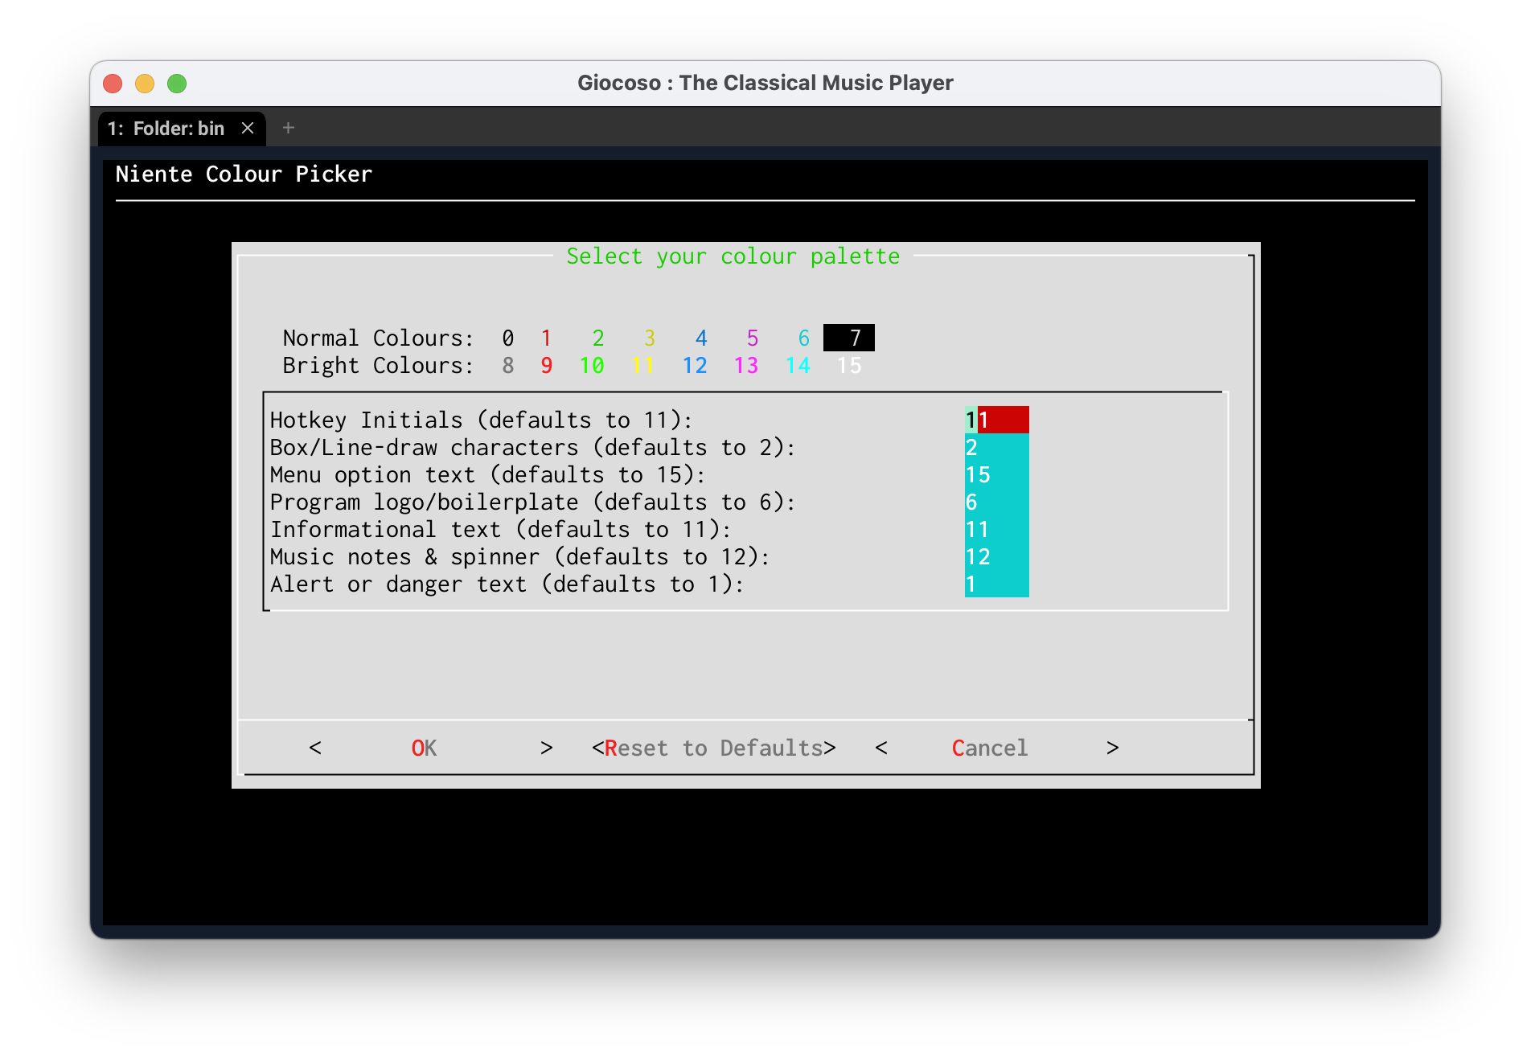
Task: Click Reset to Defaults button
Action: tap(713, 748)
